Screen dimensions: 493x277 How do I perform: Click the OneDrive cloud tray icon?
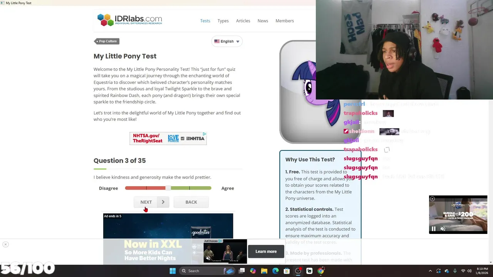(447, 271)
